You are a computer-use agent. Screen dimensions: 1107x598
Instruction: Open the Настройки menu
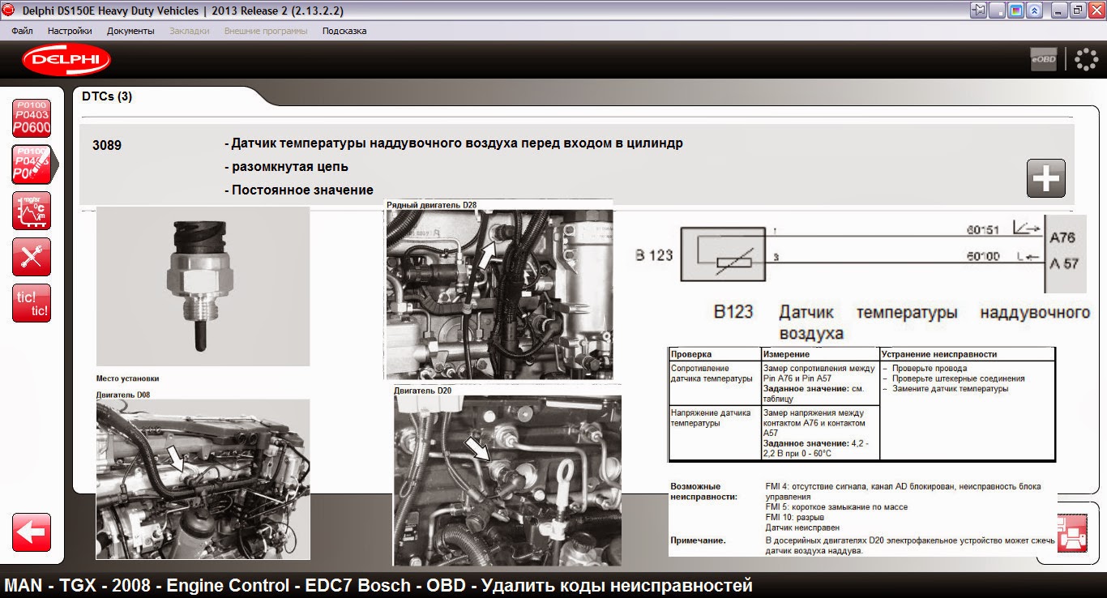[70, 31]
